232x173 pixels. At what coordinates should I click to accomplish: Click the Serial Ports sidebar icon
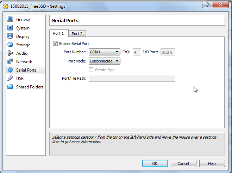[x=10, y=70]
